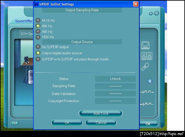Click the Status Unlock field
Image resolution: width=185 pixels, height=137 pixels.
[115, 79]
